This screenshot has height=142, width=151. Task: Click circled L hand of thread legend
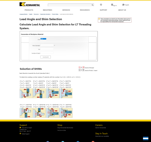click(80, 67)
